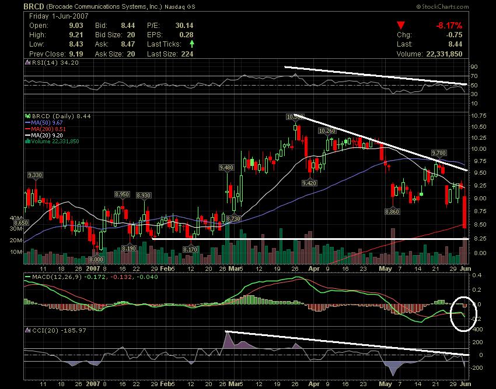Click the 9.480 price label

click(x=226, y=168)
